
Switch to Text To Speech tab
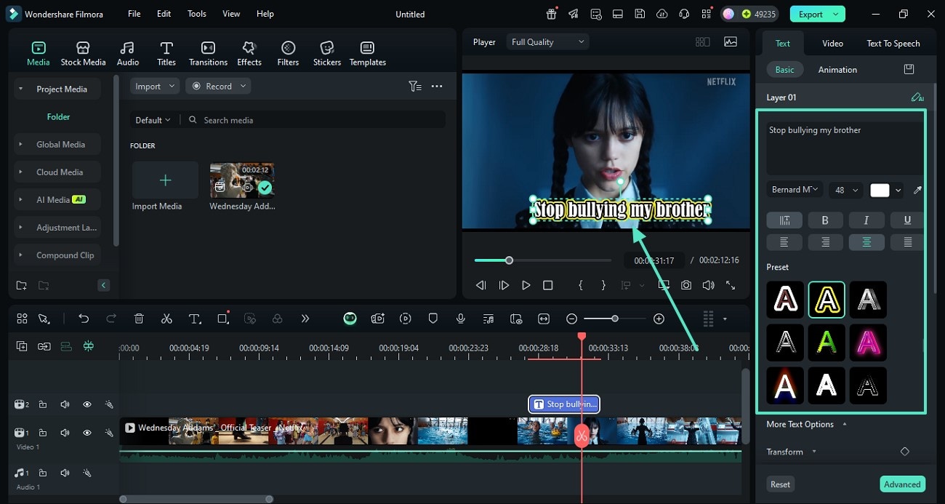click(893, 43)
